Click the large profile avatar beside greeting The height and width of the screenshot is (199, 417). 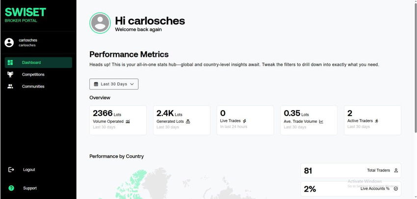(100, 23)
